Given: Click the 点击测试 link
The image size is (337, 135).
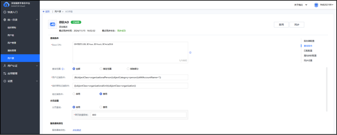Looking at the screenshot, I should pos(77,130).
